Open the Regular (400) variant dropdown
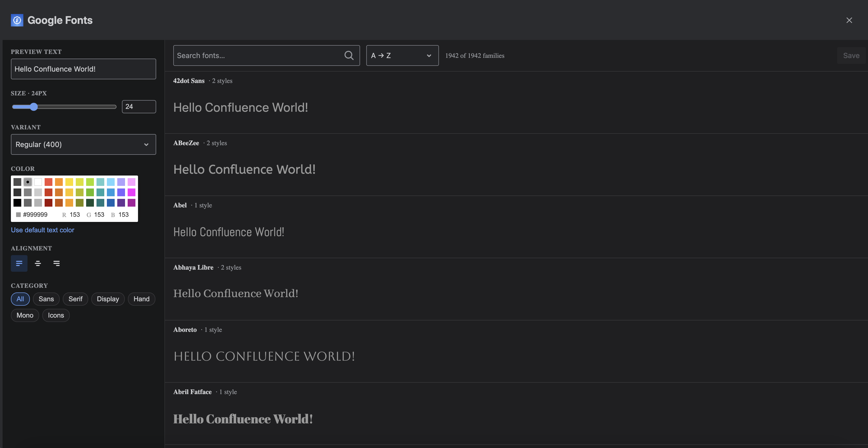868x448 pixels. (x=83, y=144)
